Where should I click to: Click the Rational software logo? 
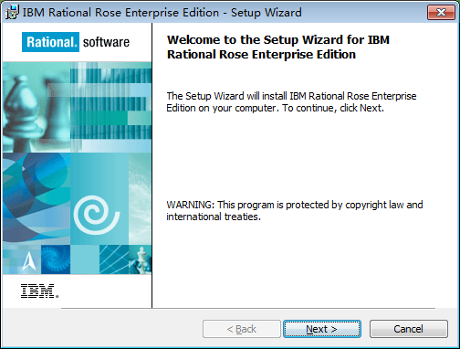click(76, 42)
